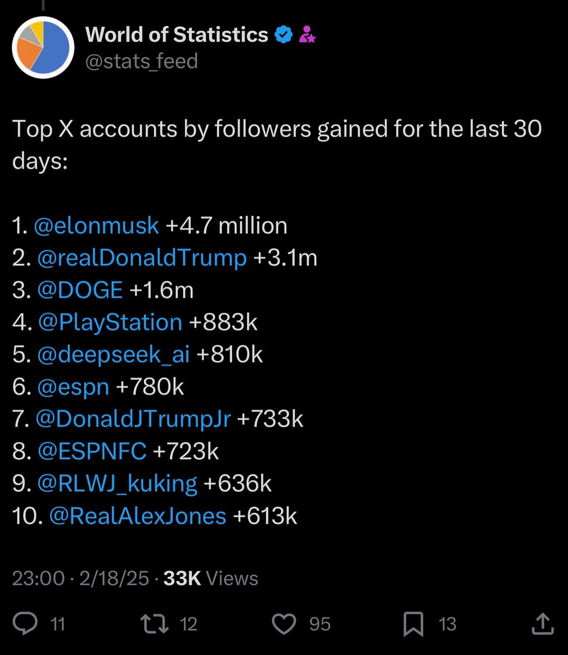Tap the @ESPNFC mention link
Screen dimensions: 568x655
click(92, 451)
